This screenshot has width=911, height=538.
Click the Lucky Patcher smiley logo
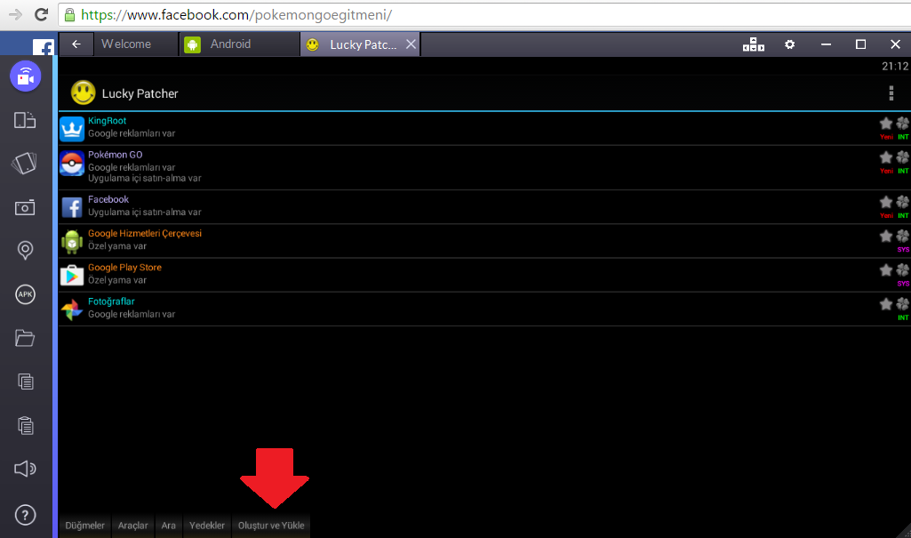83,92
